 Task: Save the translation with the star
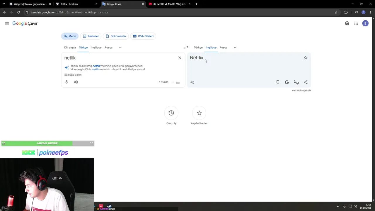point(306,58)
